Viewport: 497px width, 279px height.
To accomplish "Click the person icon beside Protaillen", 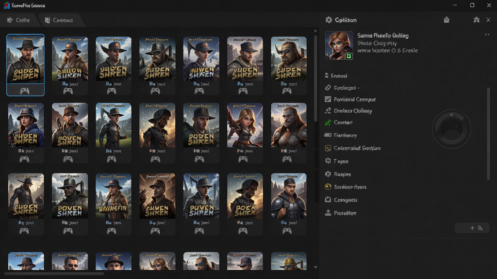I will coord(328,213).
